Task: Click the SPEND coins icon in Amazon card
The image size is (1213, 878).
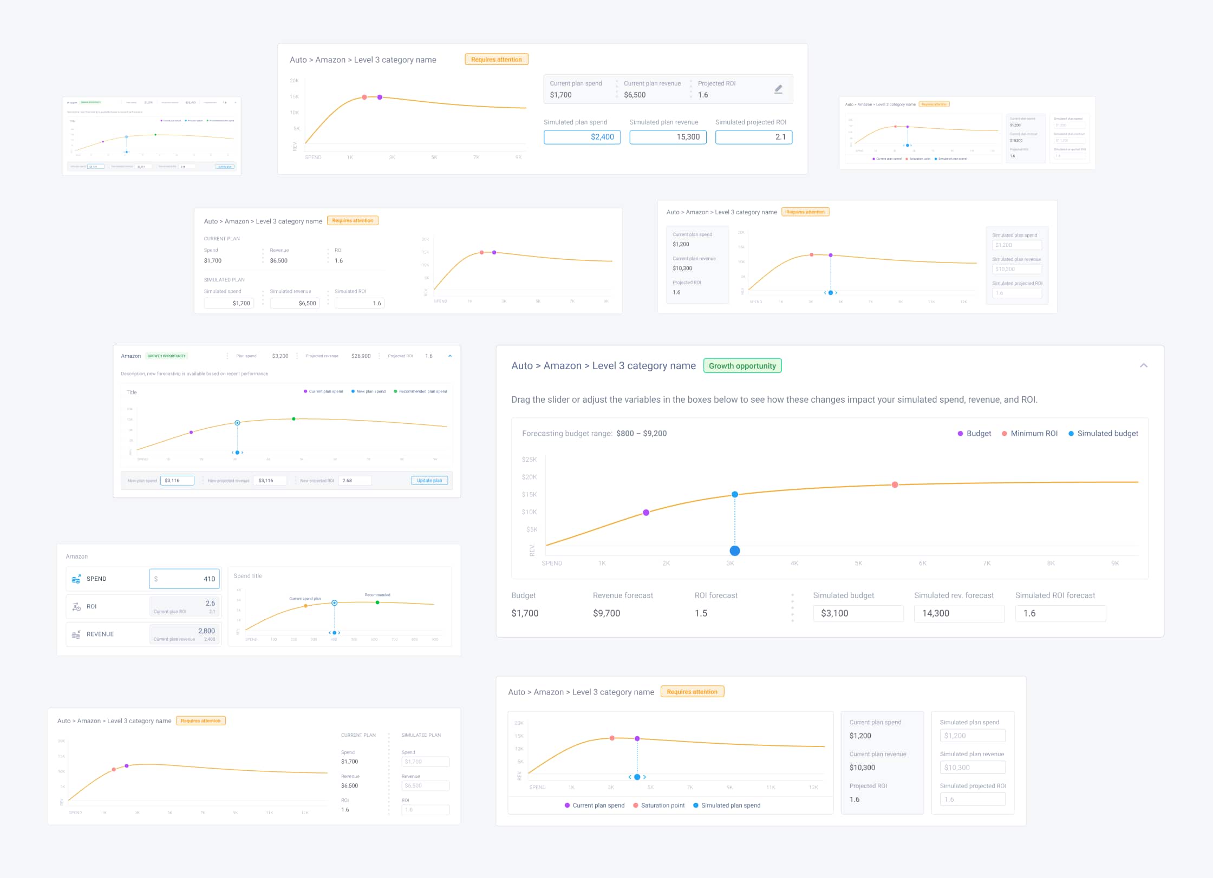Action: (76, 579)
